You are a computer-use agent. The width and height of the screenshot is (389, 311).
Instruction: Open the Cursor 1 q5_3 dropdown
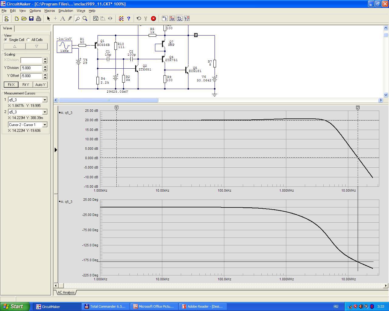coord(45,100)
